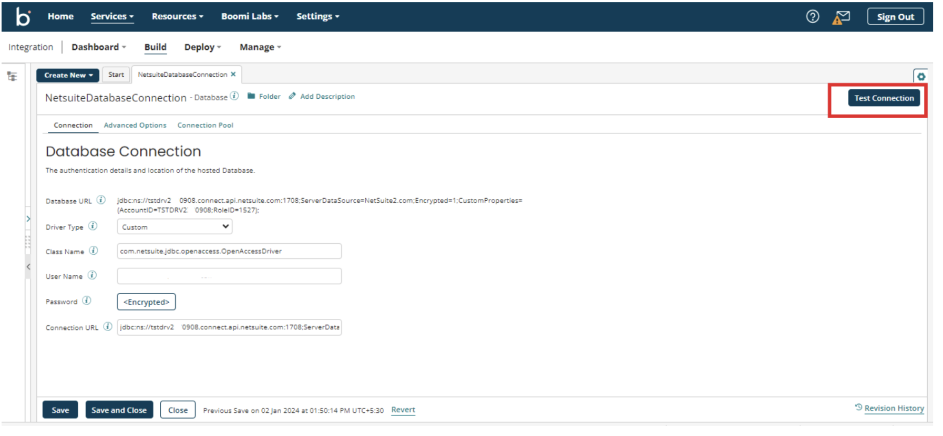Screen dimensions: 943x436
Task: Click the User Name info icon
Action: click(92, 275)
